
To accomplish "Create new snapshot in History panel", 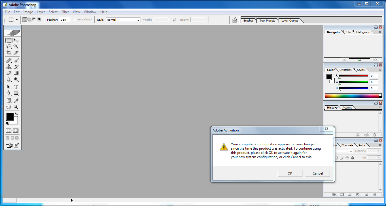I will [366, 135].
